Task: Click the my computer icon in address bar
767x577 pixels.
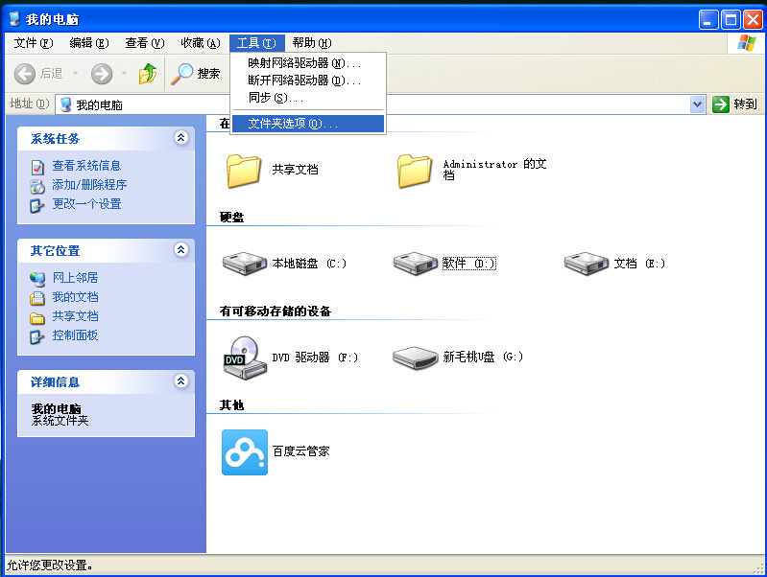Action: 65,104
